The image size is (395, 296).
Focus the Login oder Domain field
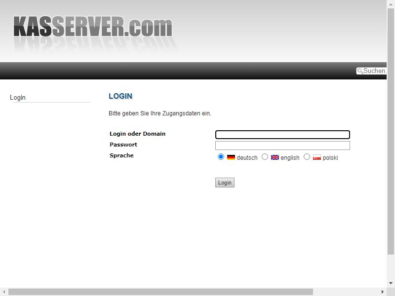[x=282, y=135]
